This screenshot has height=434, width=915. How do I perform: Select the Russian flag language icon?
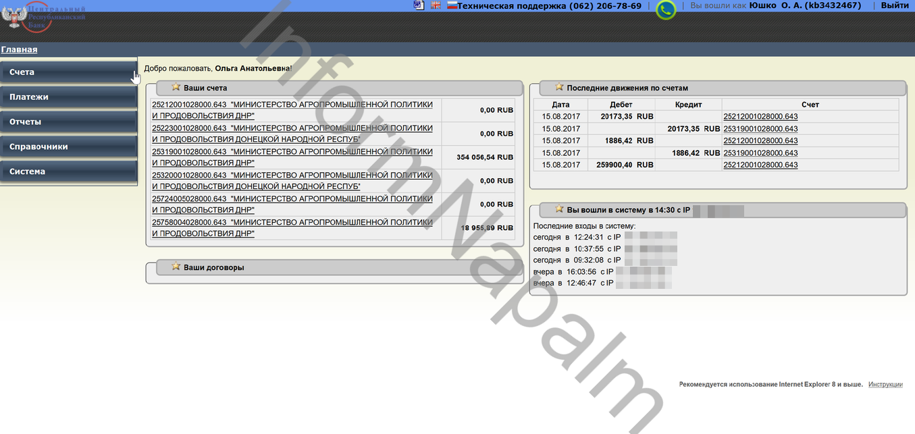(452, 5)
